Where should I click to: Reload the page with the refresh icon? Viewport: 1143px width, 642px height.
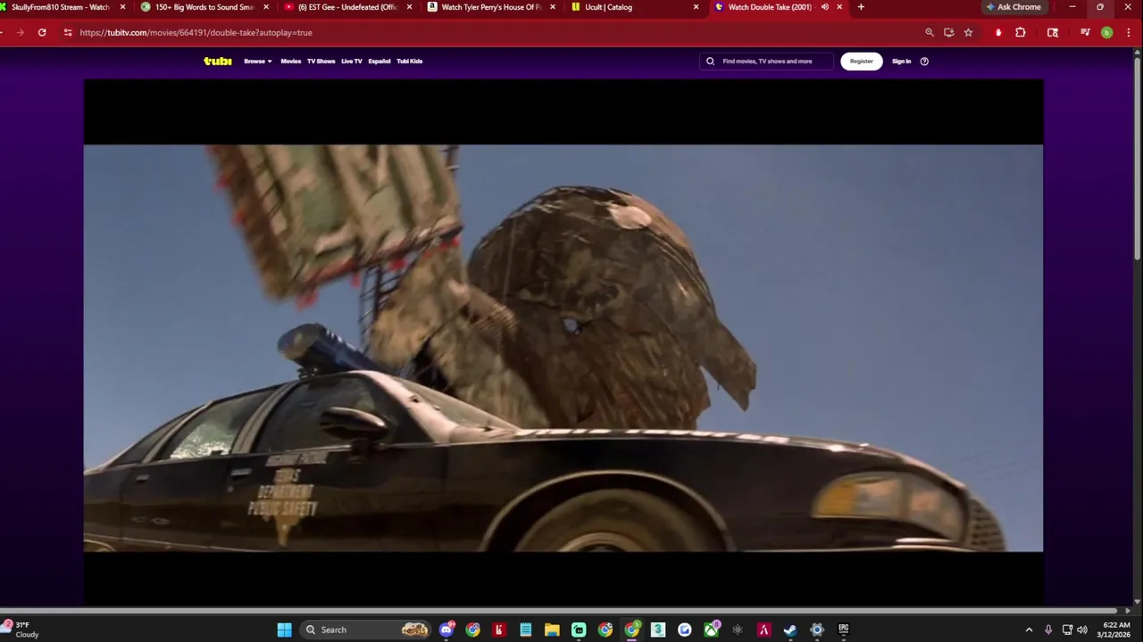click(x=42, y=32)
